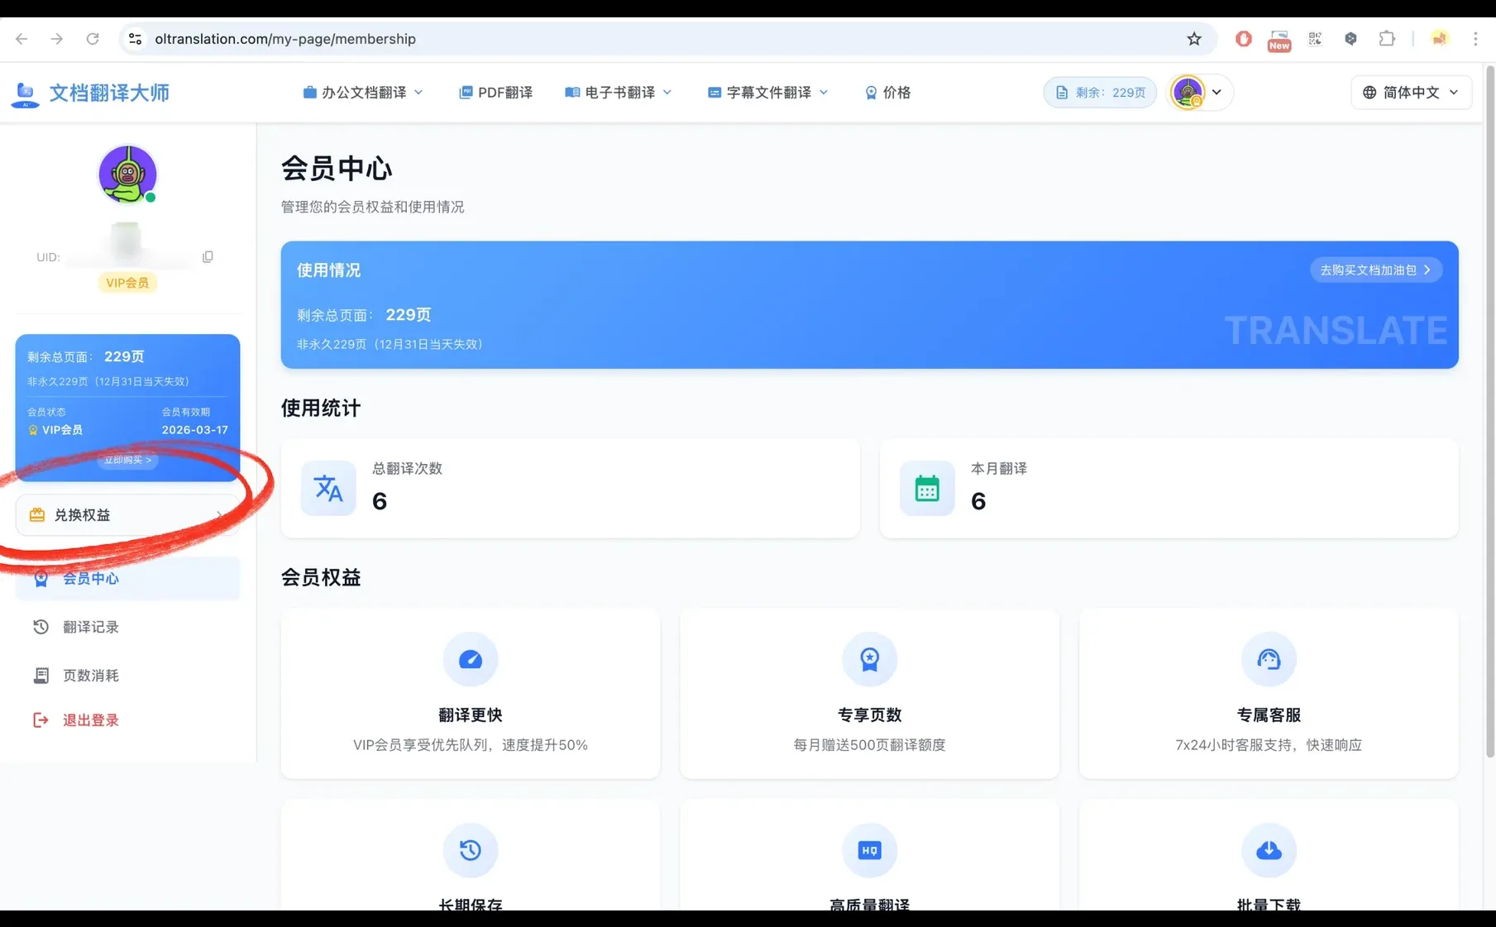Viewport: 1496px width, 927px height.
Task: Click the 退出登录 logout icon
Action: [41, 719]
